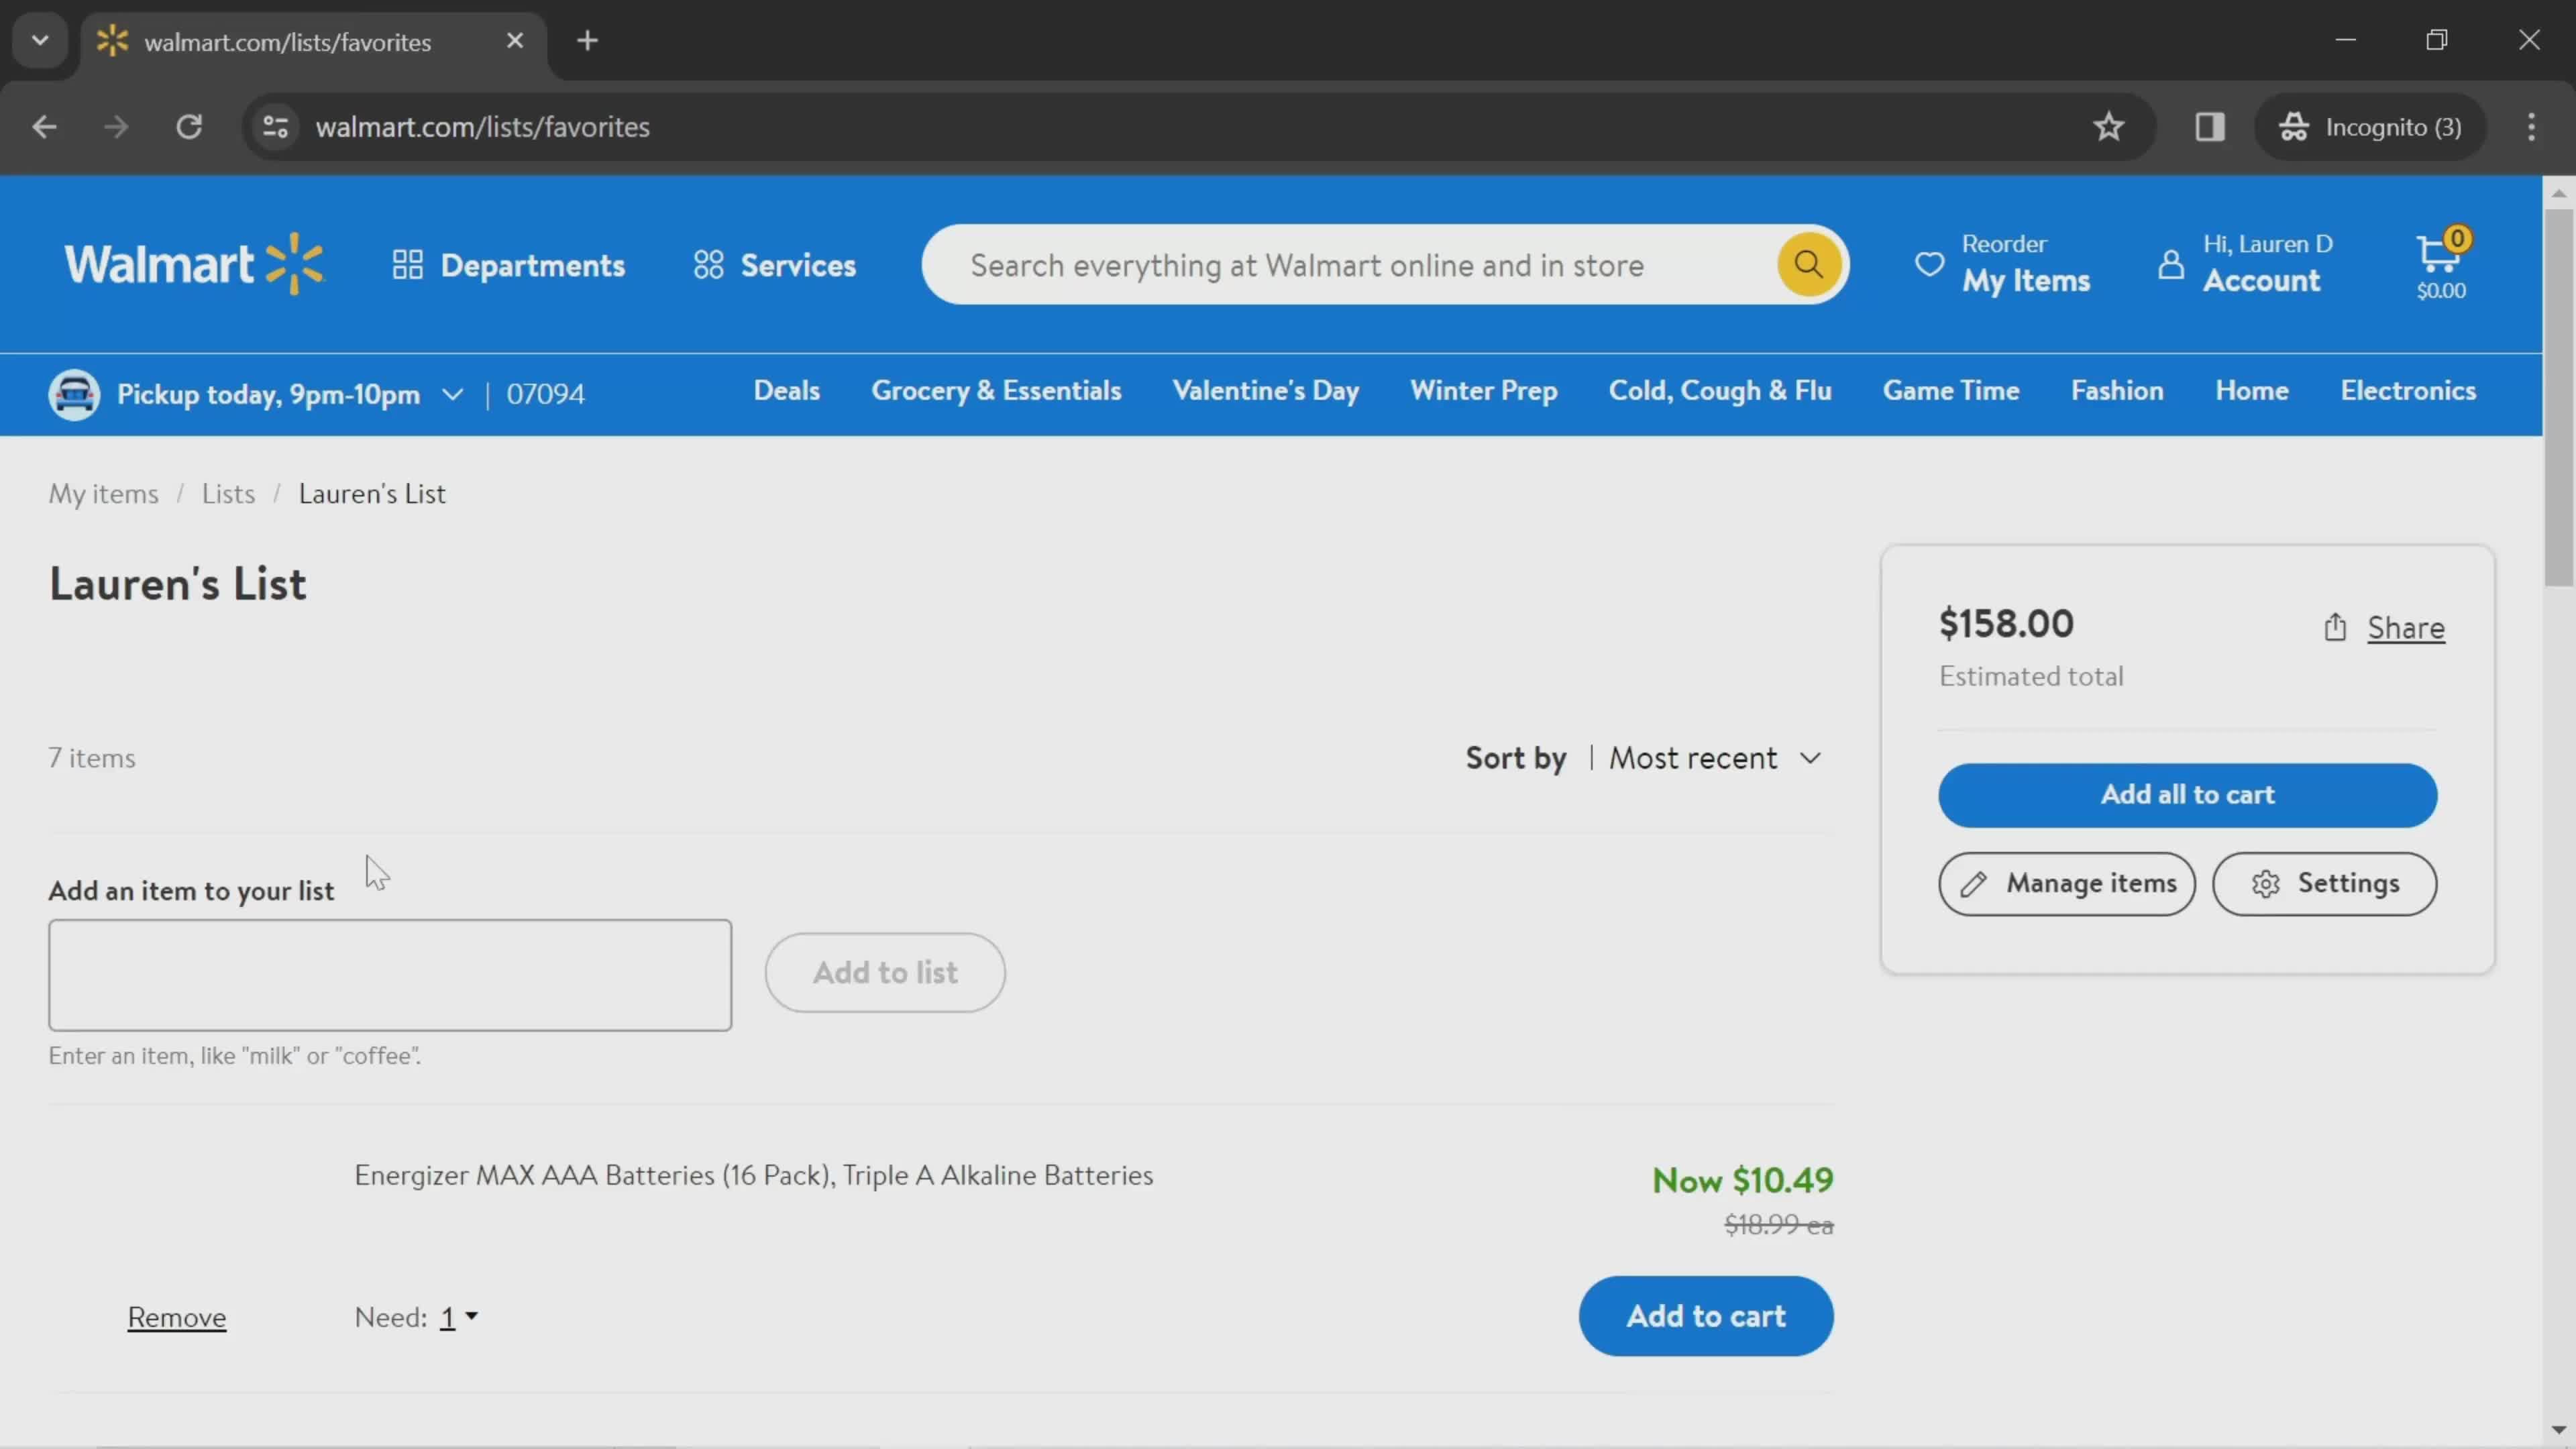
Task: Click scrollbar up arrow
Action: (x=2558, y=193)
